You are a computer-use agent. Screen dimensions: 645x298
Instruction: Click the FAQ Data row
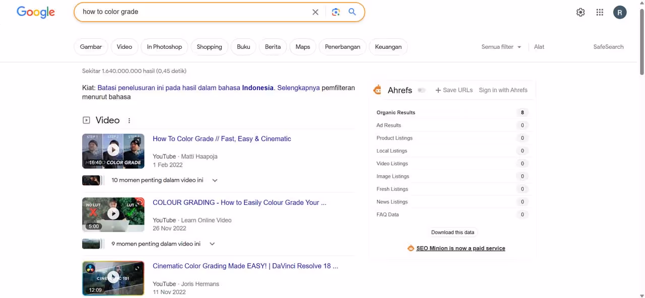click(452, 214)
